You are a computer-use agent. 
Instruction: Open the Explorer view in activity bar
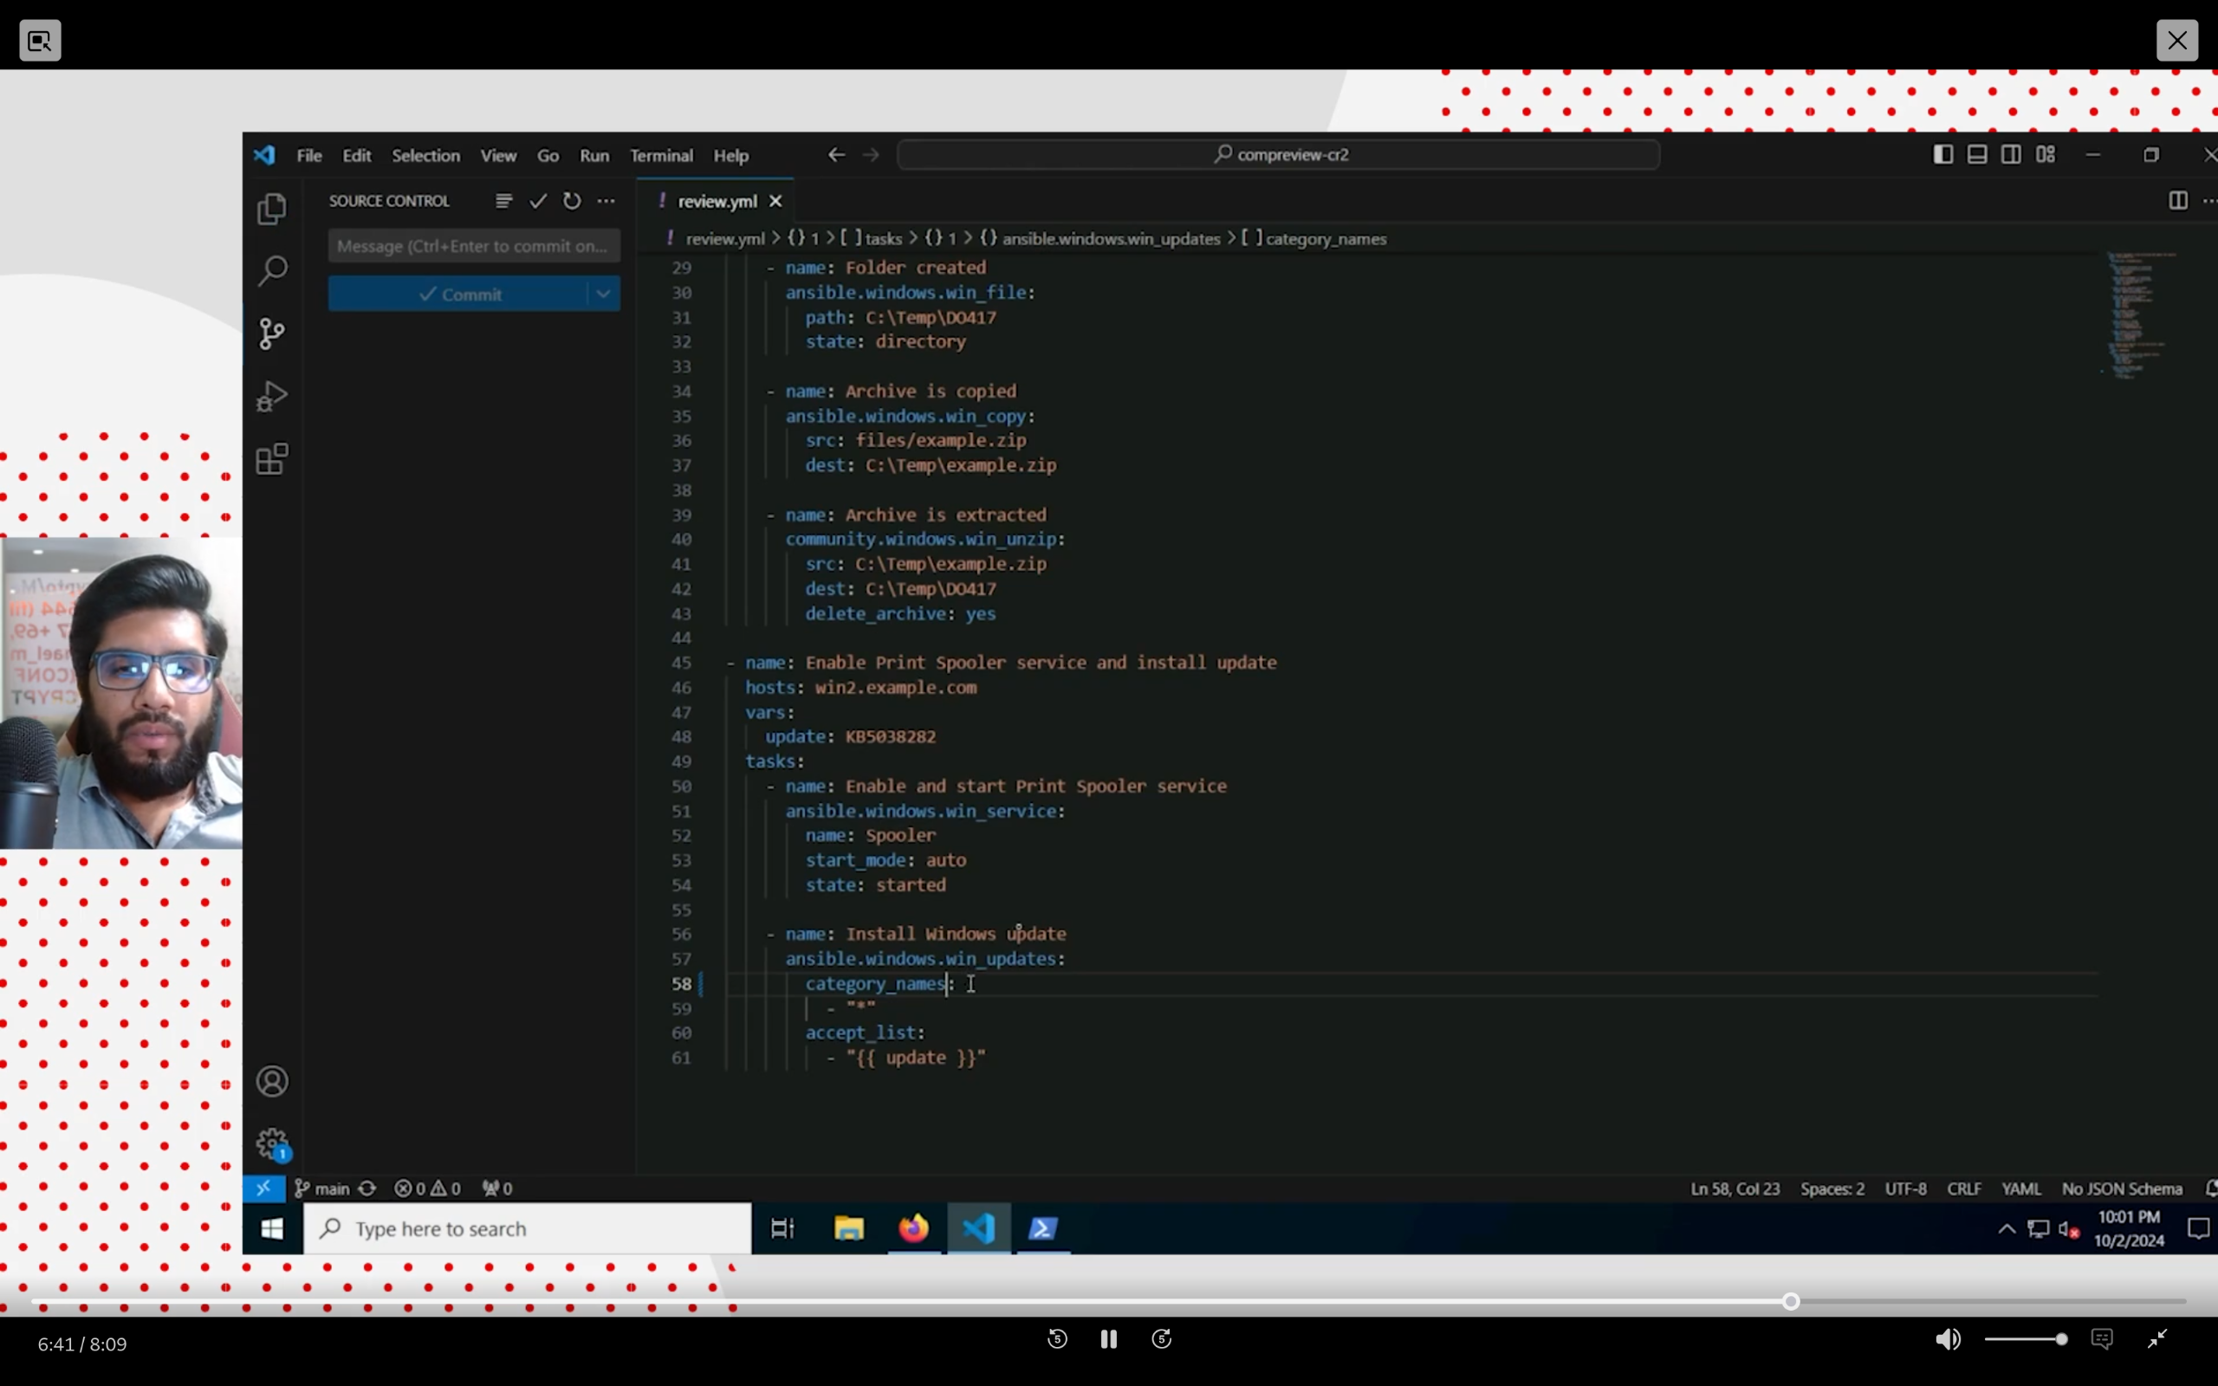[x=271, y=210]
